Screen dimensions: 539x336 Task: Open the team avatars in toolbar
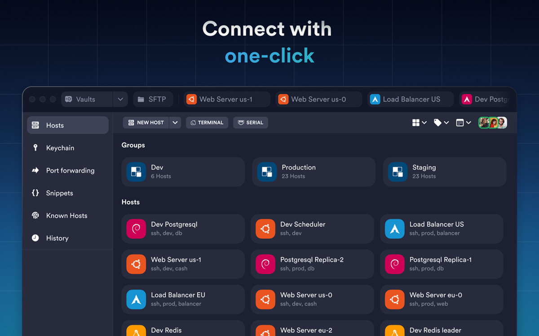(x=493, y=123)
